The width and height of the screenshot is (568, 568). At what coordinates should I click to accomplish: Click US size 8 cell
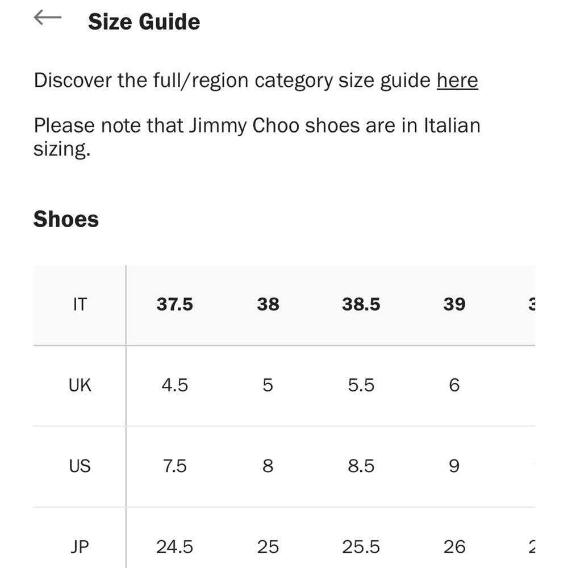[x=268, y=466]
